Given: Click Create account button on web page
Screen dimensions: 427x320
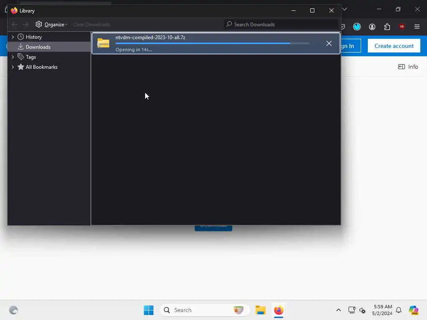Looking at the screenshot, I should [394, 46].
